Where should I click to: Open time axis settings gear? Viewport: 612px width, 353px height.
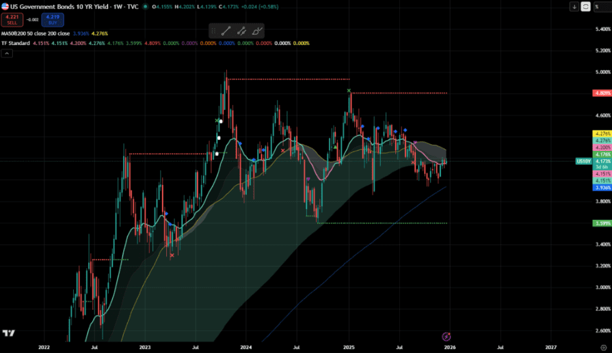click(x=602, y=348)
